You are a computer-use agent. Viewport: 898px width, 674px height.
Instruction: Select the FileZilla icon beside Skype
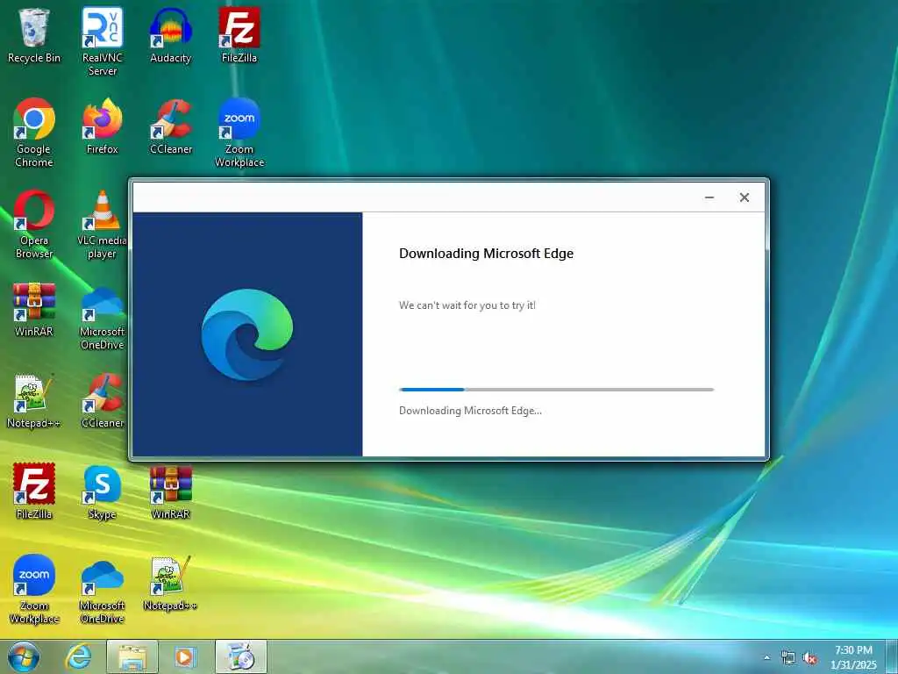(x=34, y=491)
